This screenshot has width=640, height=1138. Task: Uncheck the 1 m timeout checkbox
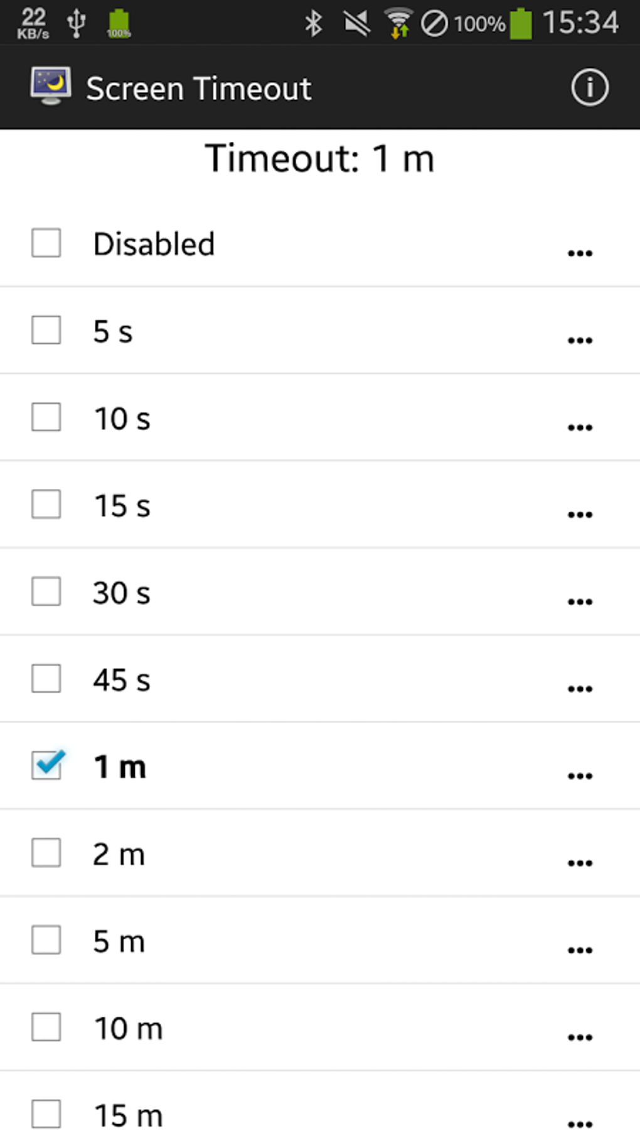(46, 765)
